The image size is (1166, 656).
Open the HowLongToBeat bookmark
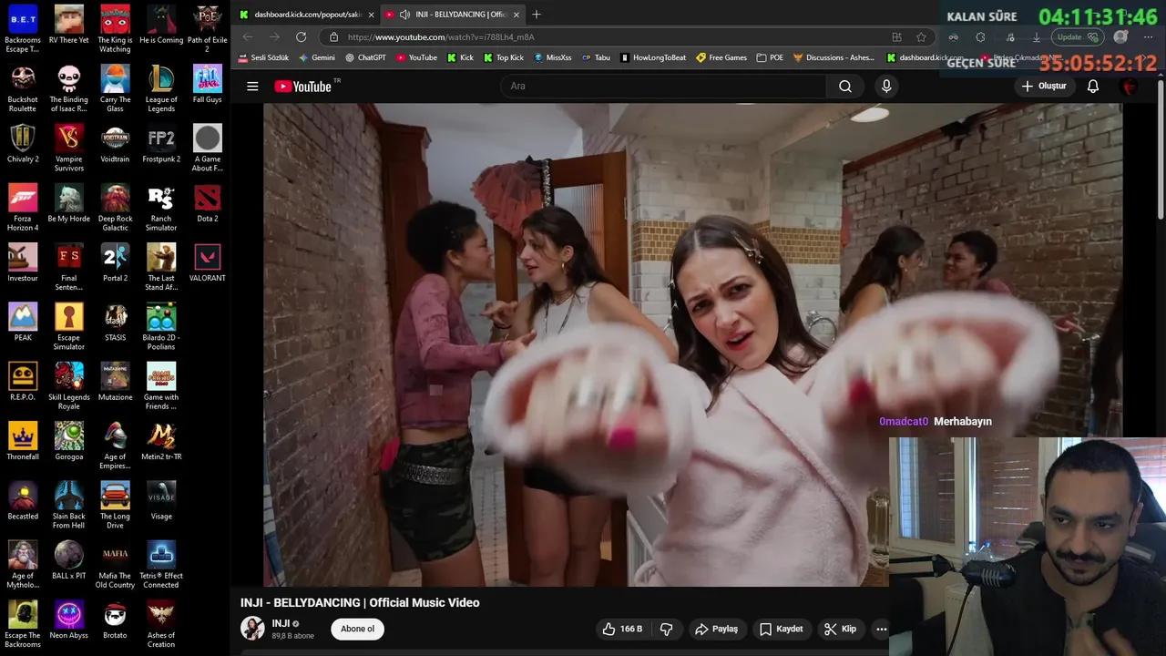tap(653, 57)
